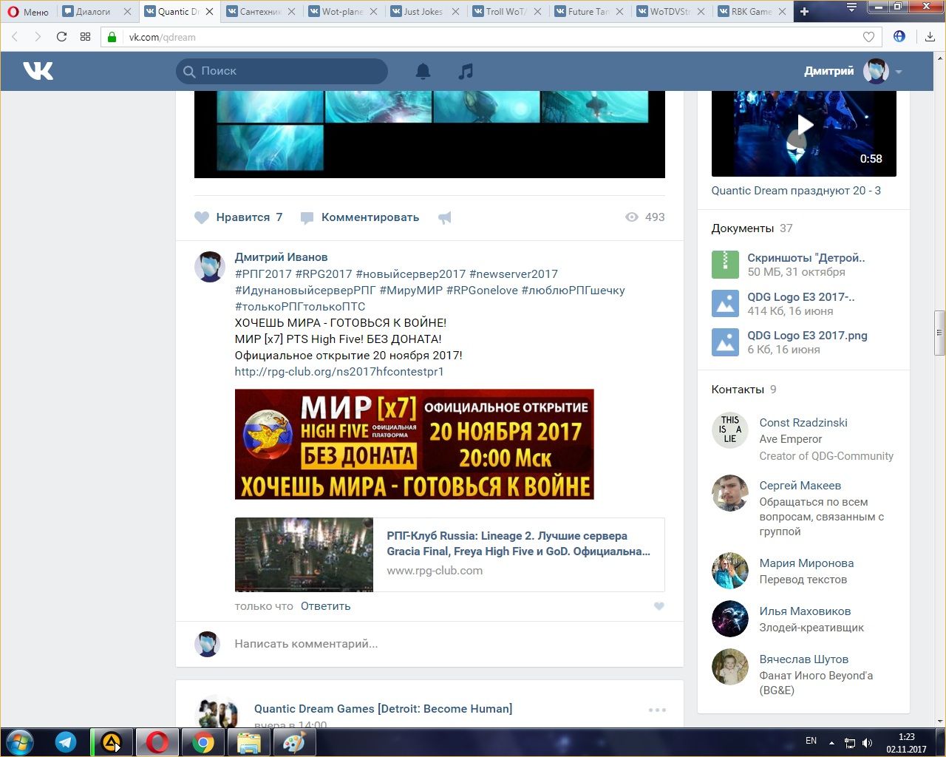Play the Quantic Dream празднуют video
Image resolution: width=946 pixels, height=757 pixels.
804,126
